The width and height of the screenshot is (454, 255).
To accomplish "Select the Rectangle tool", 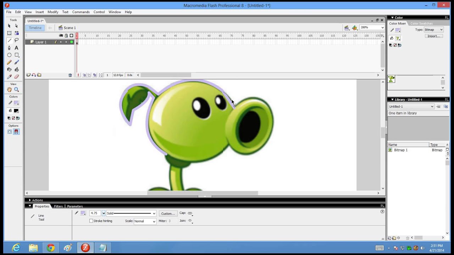I will click(x=16, y=55).
